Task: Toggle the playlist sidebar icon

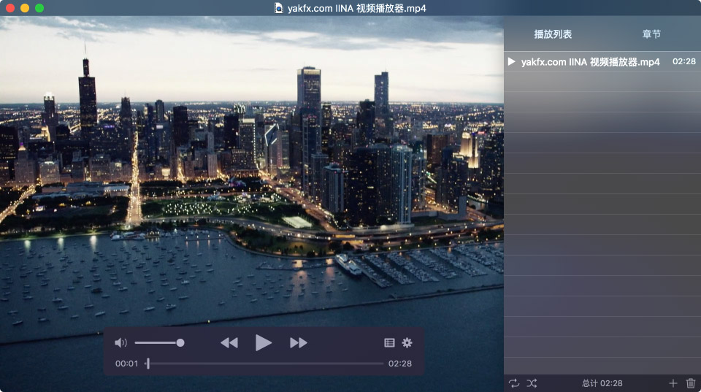Action: (389, 342)
